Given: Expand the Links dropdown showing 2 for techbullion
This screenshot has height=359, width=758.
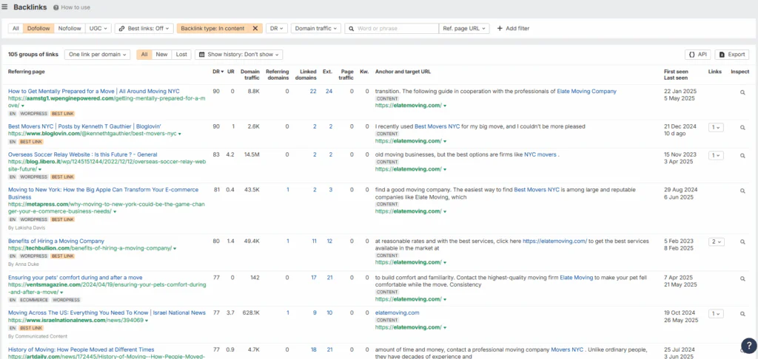Looking at the screenshot, I should pyautogui.click(x=716, y=242).
